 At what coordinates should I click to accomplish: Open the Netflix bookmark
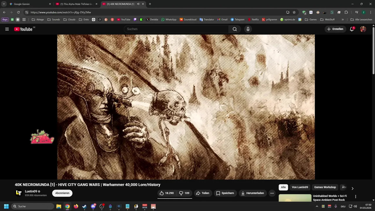point(253,20)
